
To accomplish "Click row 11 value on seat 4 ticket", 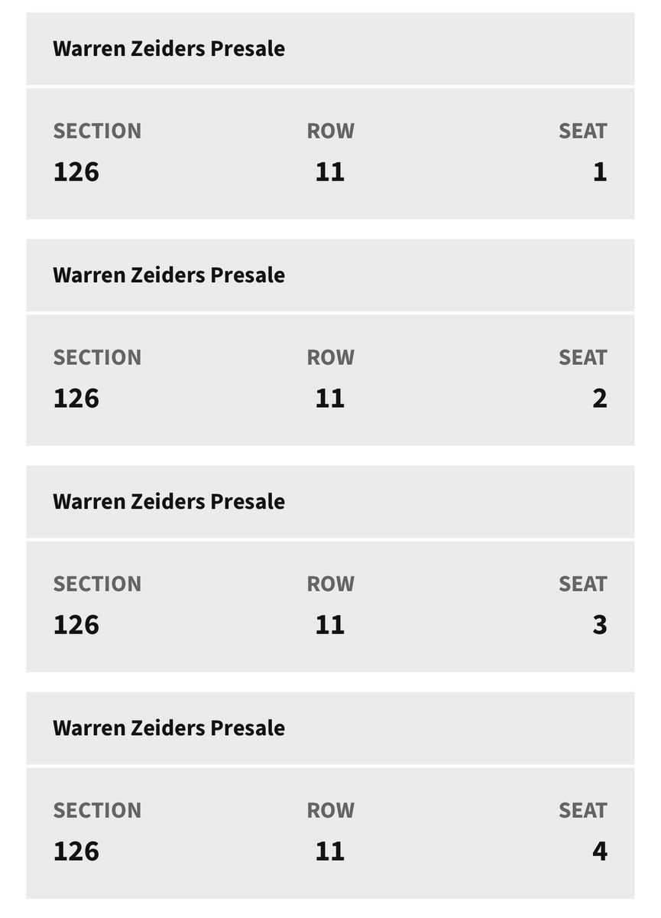I will 330,851.
